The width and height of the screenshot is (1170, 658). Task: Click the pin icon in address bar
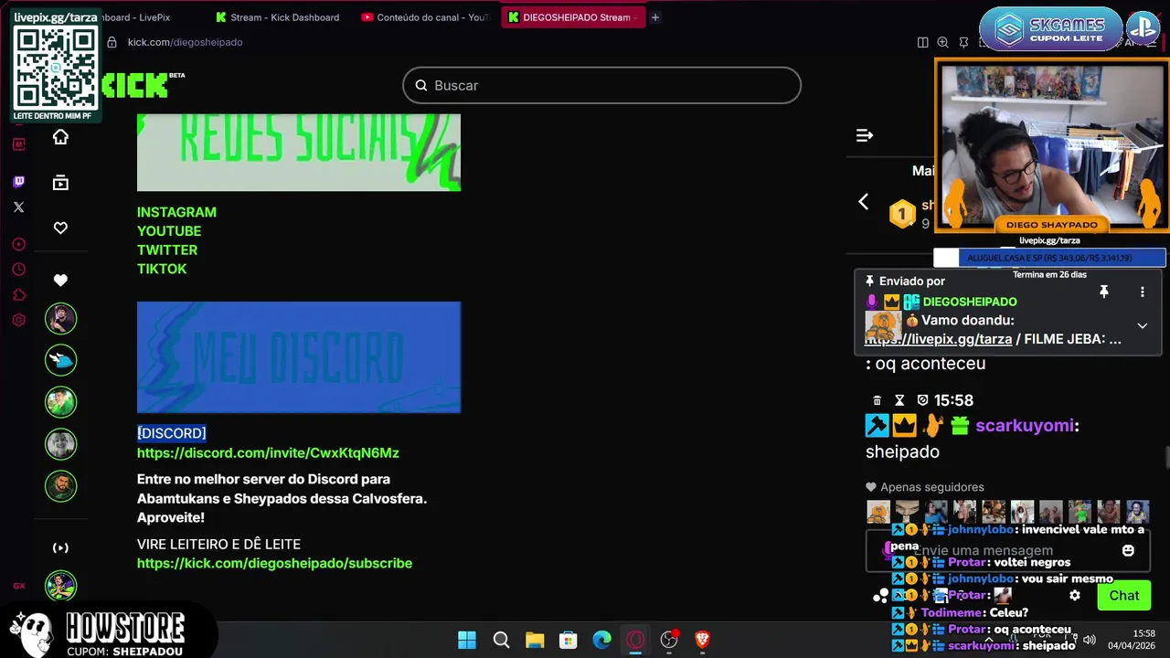pyautogui.click(x=963, y=42)
